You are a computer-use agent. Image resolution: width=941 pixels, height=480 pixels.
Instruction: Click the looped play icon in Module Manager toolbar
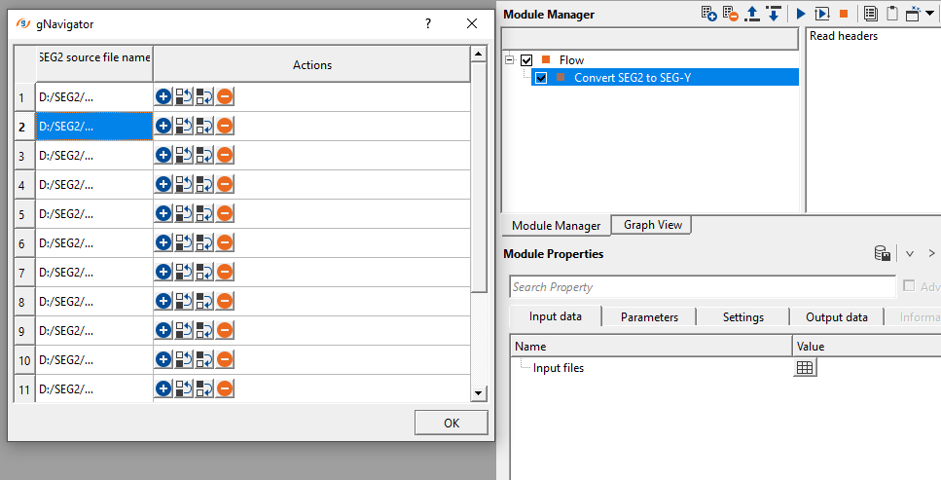pos(822,14)
